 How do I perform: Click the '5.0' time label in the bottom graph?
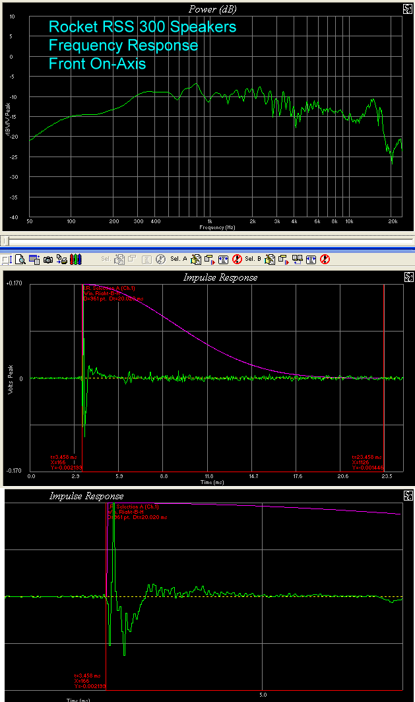[263, 695]
